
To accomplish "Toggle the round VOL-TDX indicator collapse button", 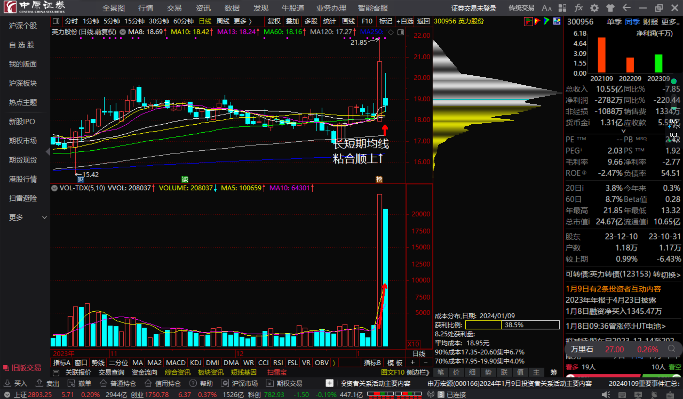I will pyautogui.click(x=54, y=188).
